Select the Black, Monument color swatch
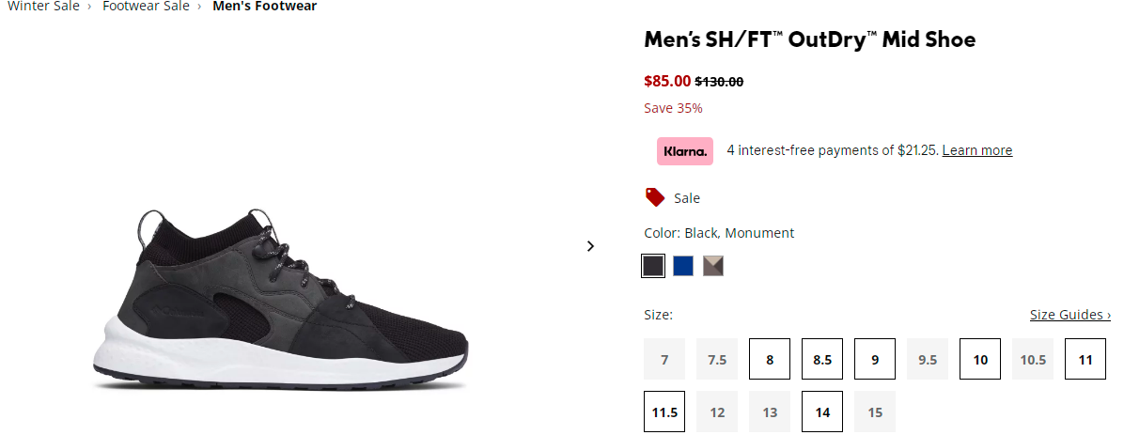This screenshot has width=1124, height=435. pos(653,266)
